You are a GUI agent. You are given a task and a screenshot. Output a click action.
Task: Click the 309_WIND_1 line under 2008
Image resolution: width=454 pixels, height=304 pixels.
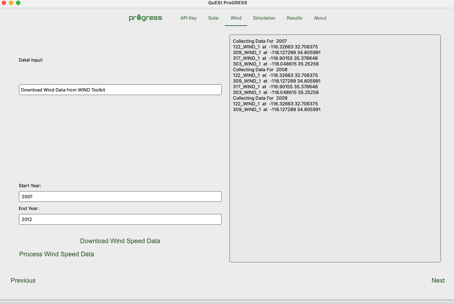click(x=277, y=81)
